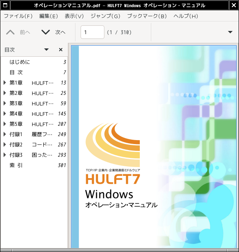The width and height of the screenshot is (239, 252).
Task: Open the 表示(V) menu
Action: click(74, 16)
